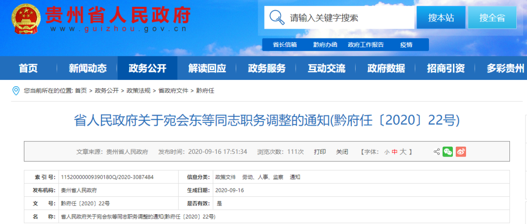Open the 解读回应 nav tab

click(207, 68)
